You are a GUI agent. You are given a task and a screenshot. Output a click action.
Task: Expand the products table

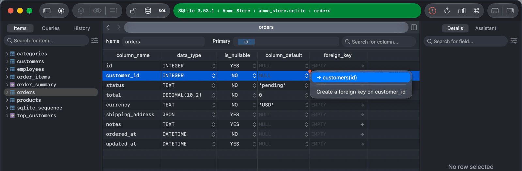(x=7, y=100)
